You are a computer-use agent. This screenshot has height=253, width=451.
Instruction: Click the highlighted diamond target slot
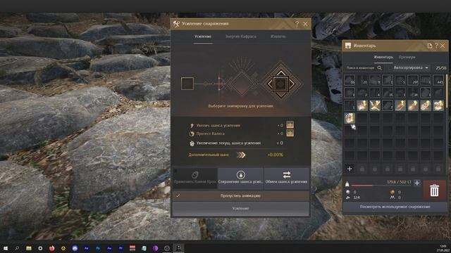(280, 84)
